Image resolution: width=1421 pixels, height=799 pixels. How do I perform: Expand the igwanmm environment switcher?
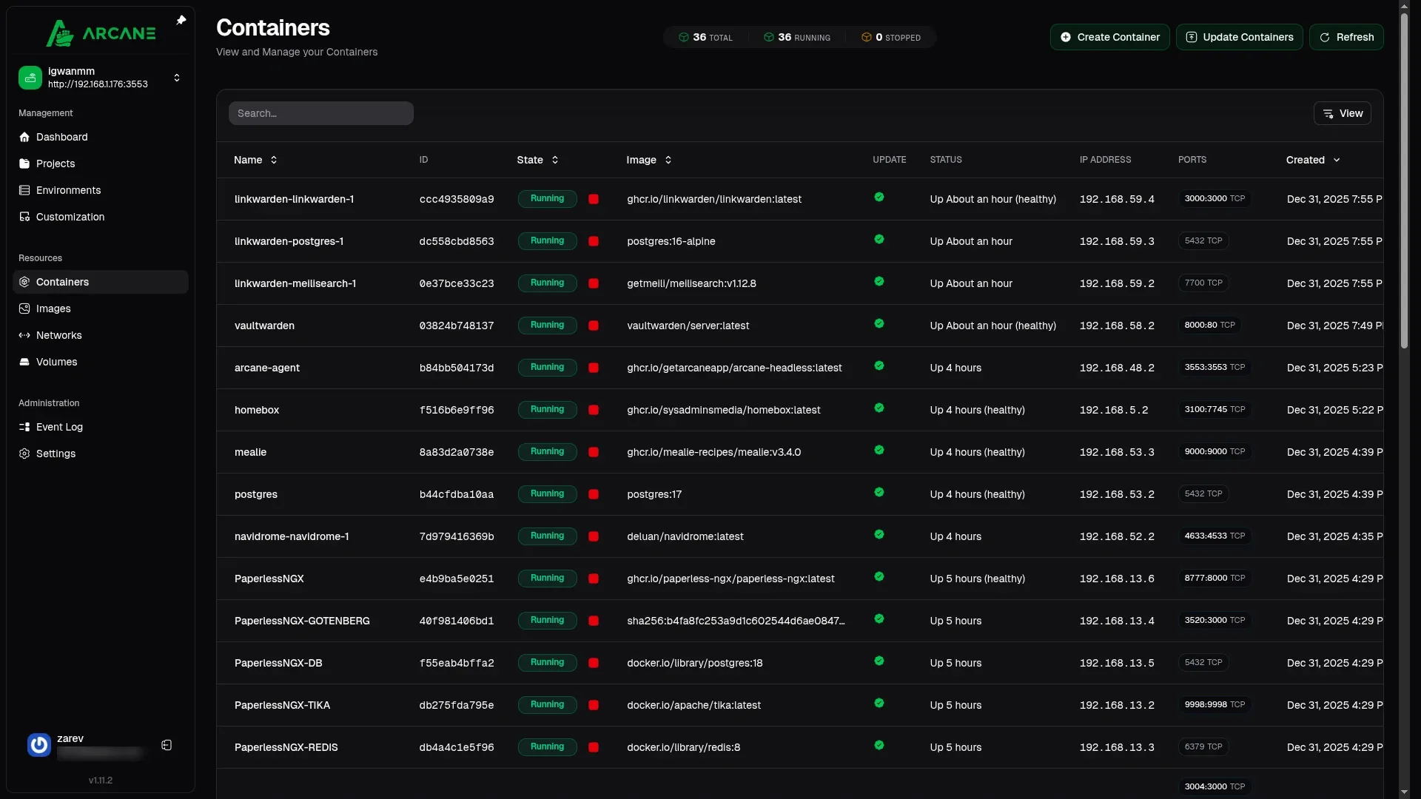(x=176, y=78)
